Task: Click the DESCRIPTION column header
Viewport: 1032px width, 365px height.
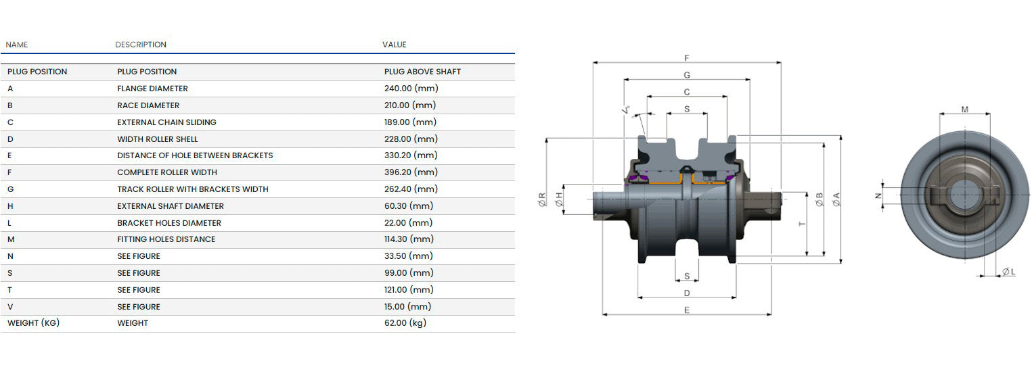Action: point(141,45)
